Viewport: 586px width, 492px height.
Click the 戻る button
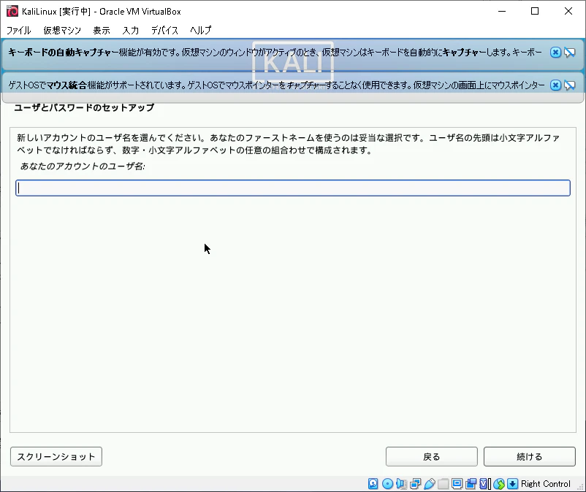pyautogui.click(x=432, y=456)
